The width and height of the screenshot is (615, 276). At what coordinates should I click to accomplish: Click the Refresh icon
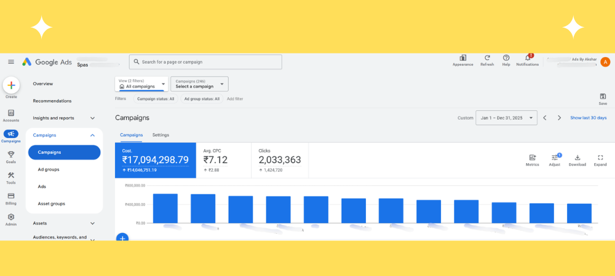[487, 58]
